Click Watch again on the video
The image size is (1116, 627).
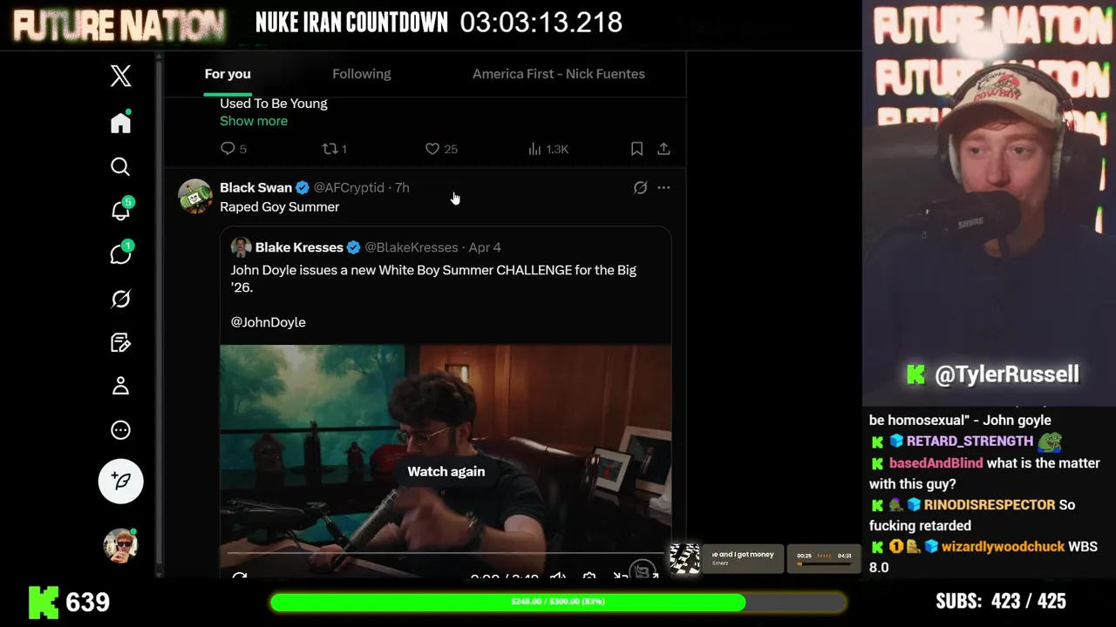446,471
